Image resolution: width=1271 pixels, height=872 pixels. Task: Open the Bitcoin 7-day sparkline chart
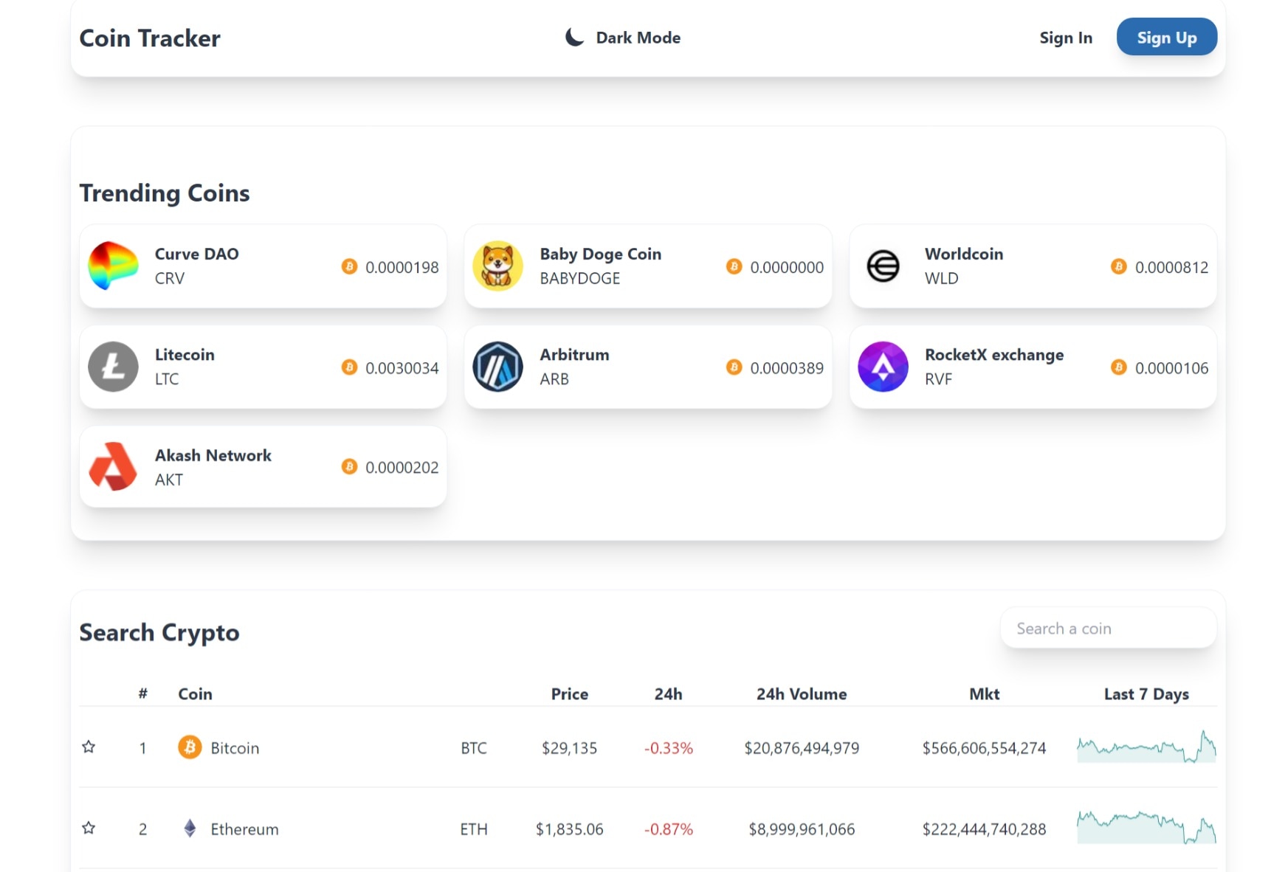(1146, 747)
